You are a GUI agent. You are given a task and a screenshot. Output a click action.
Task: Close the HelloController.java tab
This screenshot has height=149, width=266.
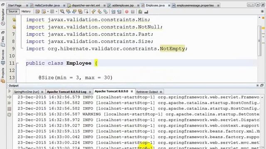click(x=64, y=5)
